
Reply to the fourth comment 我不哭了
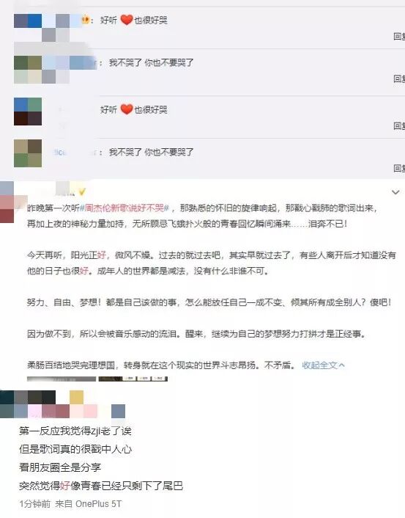[399, 169]
